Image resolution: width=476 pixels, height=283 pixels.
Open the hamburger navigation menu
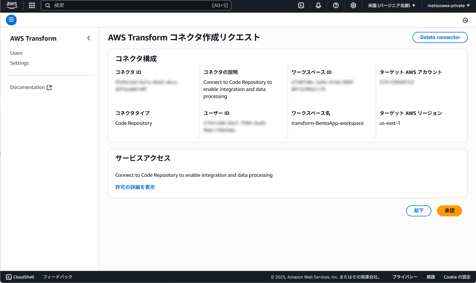tap(11, 20)
